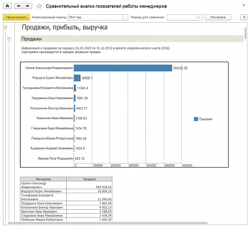Click the vertical scrollbar thumb
Viewport: 248px width, 228px height.
(x=245, y=33)
